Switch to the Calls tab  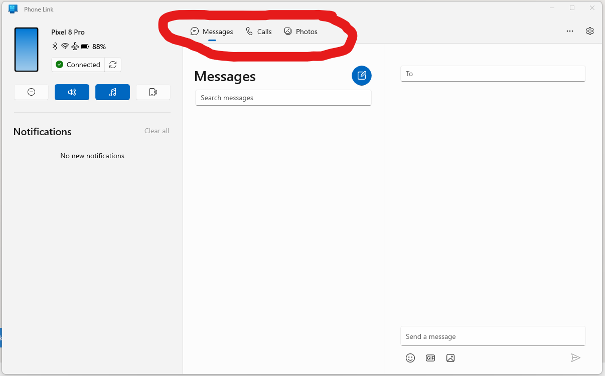(259, 32)
